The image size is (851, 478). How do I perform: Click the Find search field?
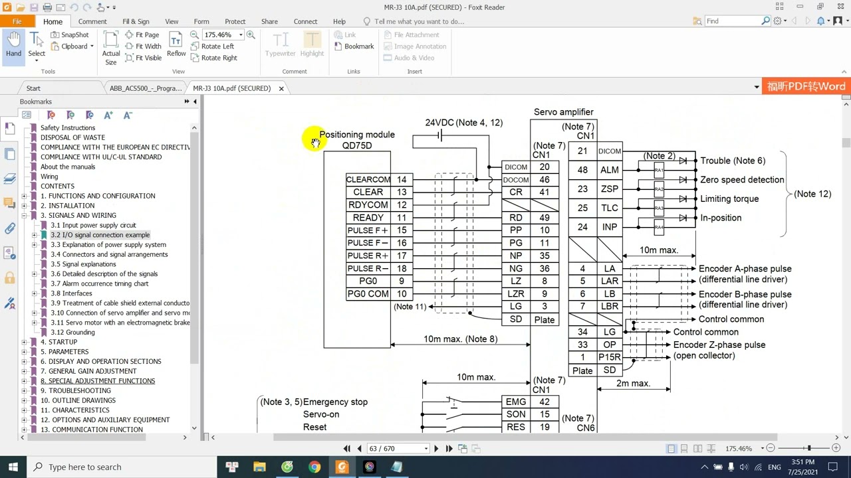pos(731,21)
